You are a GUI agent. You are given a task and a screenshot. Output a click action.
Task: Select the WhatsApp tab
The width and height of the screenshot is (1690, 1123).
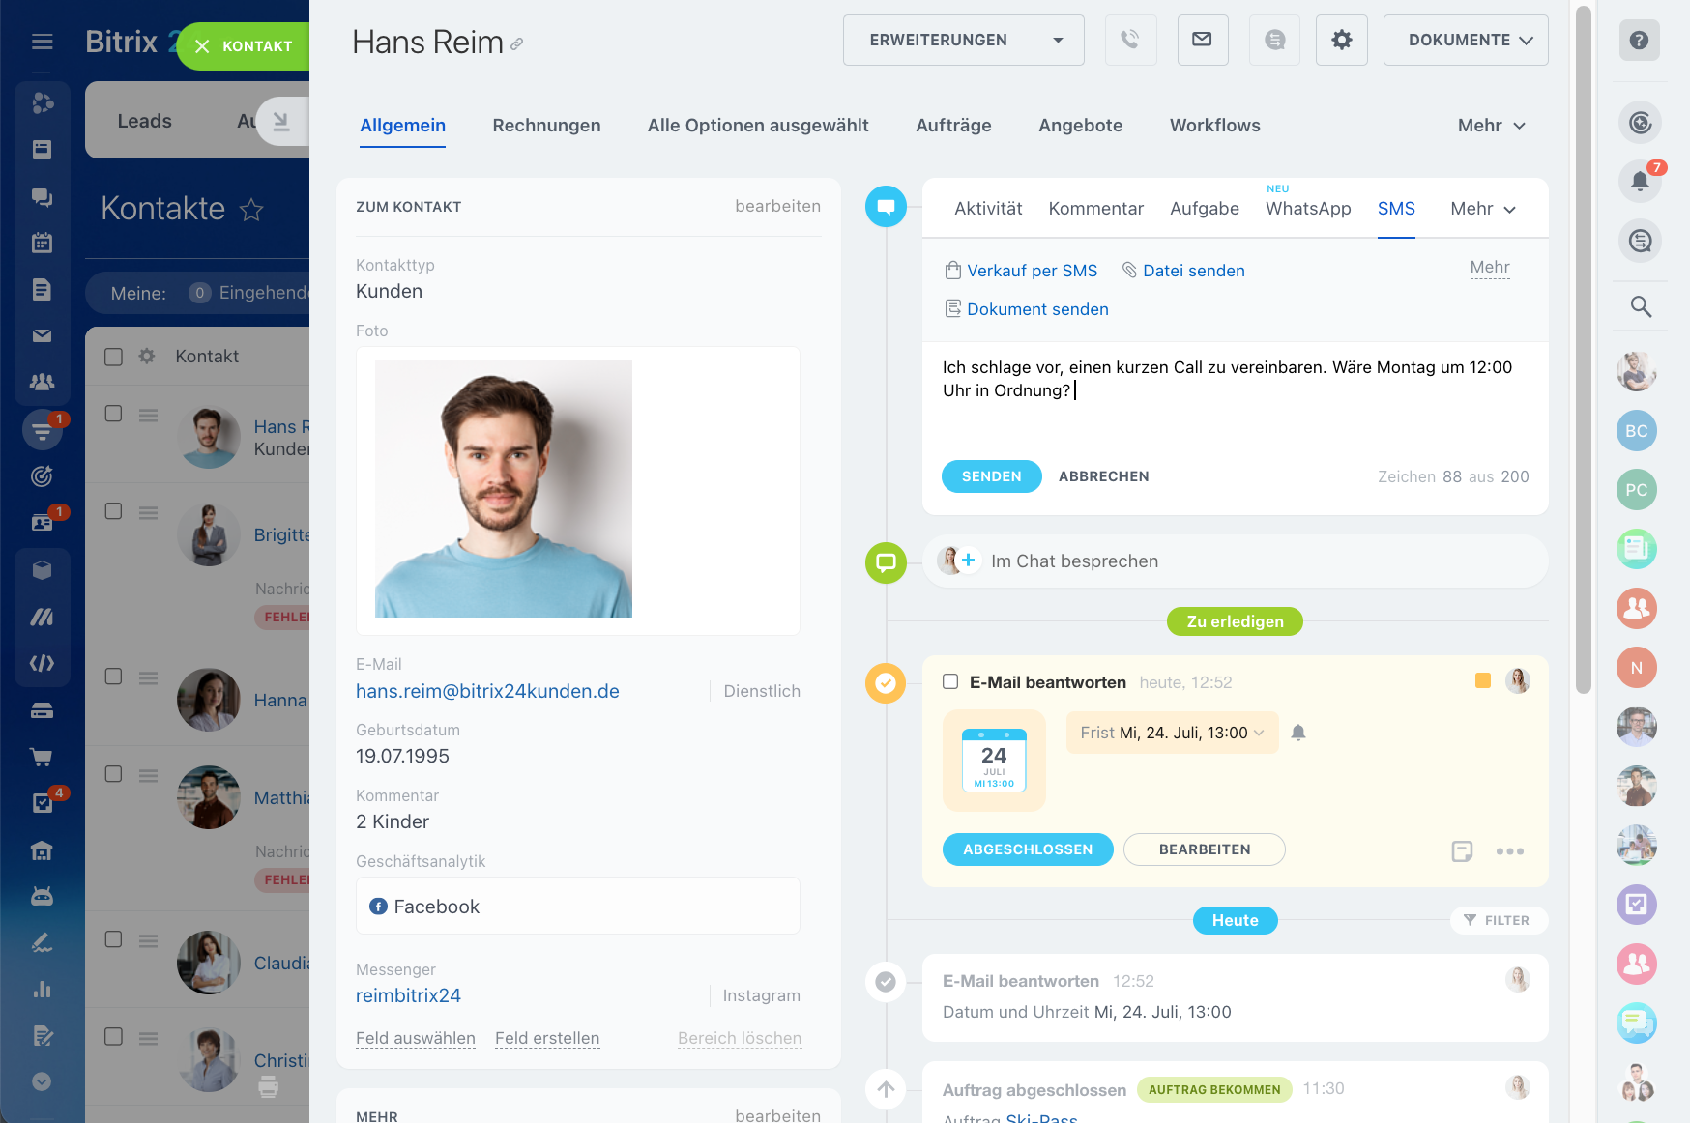(x=1307, y=209)
